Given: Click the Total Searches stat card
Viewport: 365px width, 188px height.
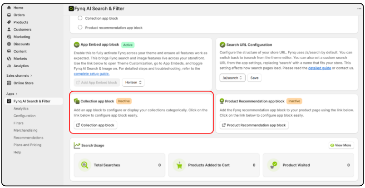Looking at the screenshot, I should (119, 165).
